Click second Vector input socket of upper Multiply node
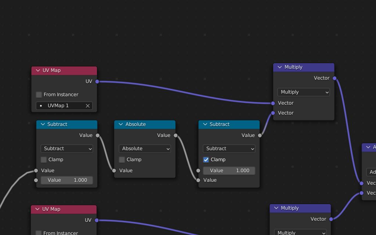Viewport: 376px width, 235px height. tap(273, 113)
